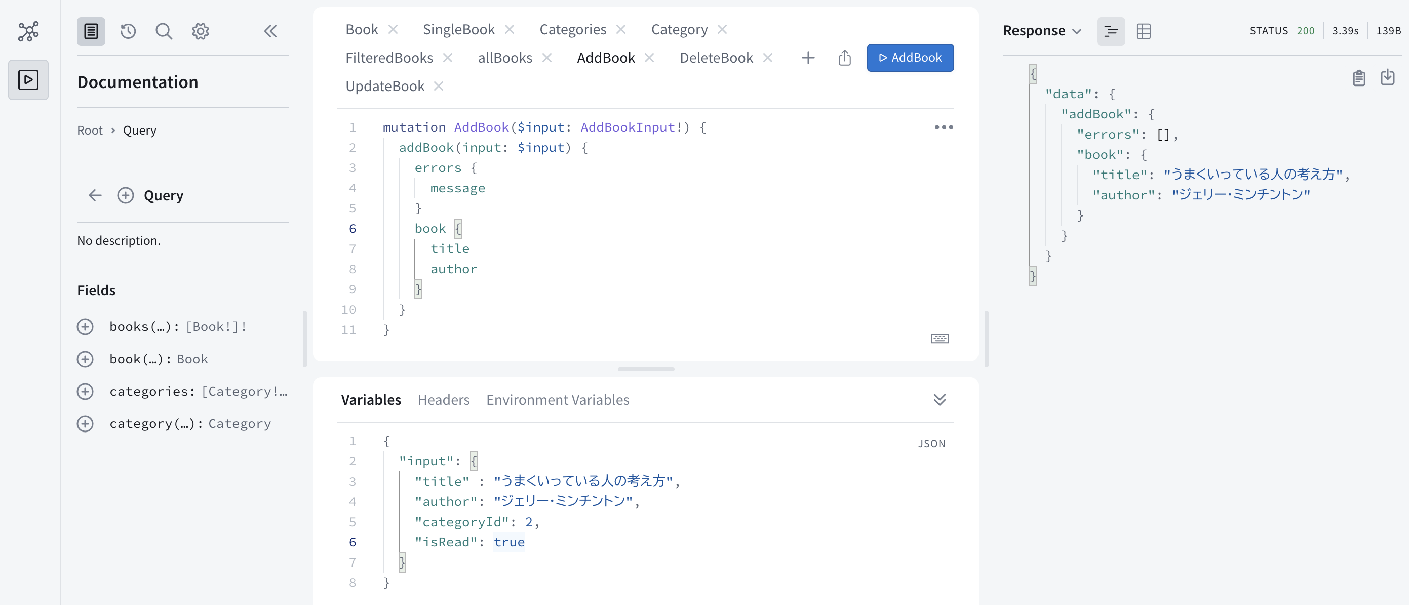Close the UpdateBook tab
1409x605 pixels.
439,86
